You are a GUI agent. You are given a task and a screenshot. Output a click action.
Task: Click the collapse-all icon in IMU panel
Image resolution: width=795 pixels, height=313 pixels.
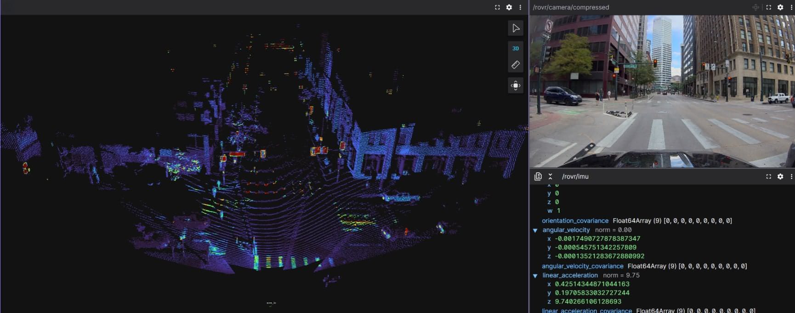pyautogui.click(x=550, y=176)
